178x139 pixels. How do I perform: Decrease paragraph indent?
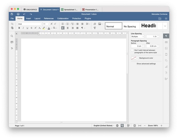click(x=77, y=24)
